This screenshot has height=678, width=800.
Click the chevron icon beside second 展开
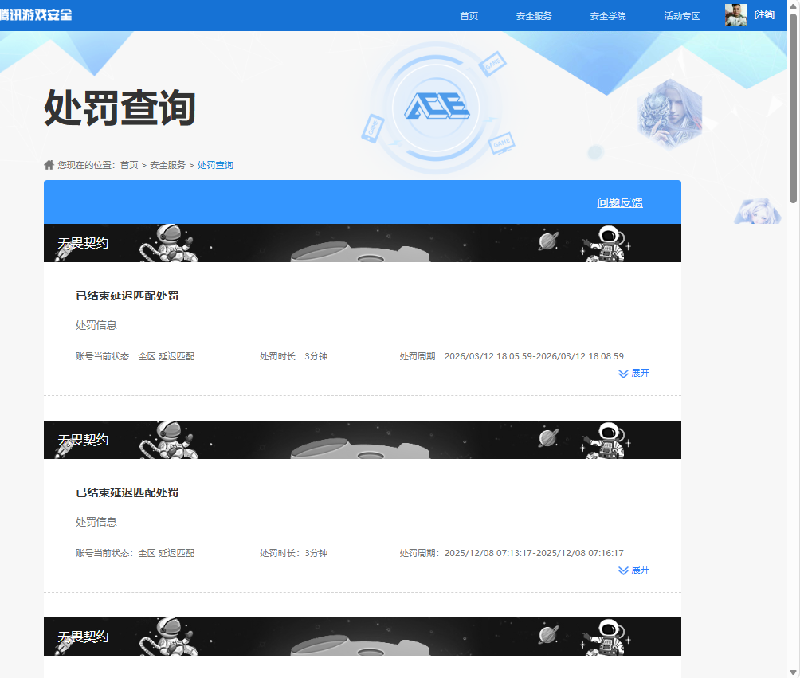[x=623, y=570]
